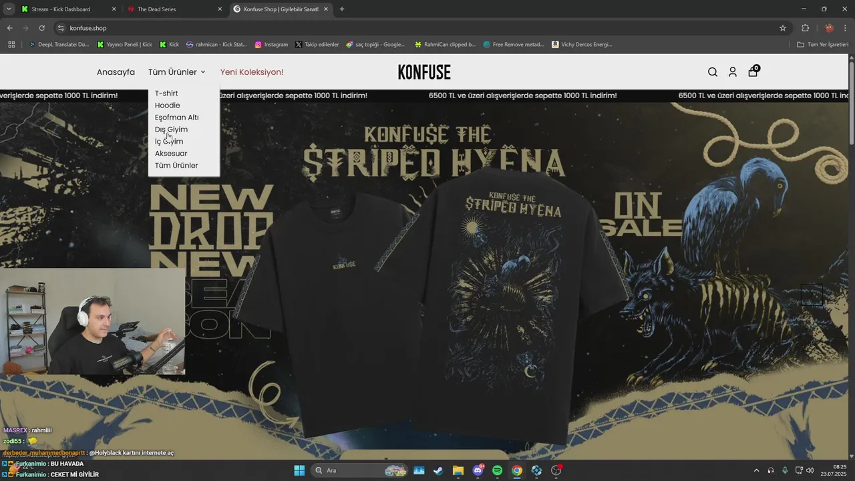This screenshot has height=481, width=855.
Task: Open the network display tray icon
Action: (799, 470)
